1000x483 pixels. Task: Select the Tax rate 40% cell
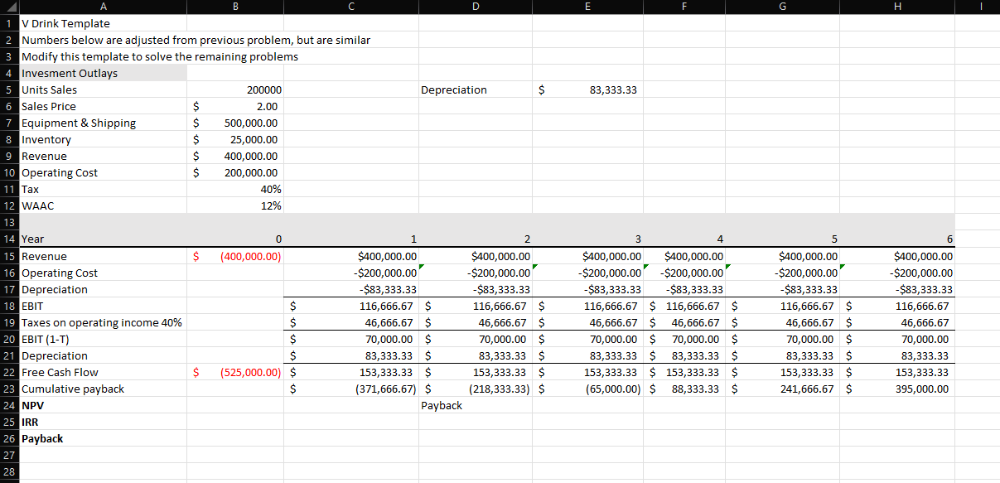234,189
